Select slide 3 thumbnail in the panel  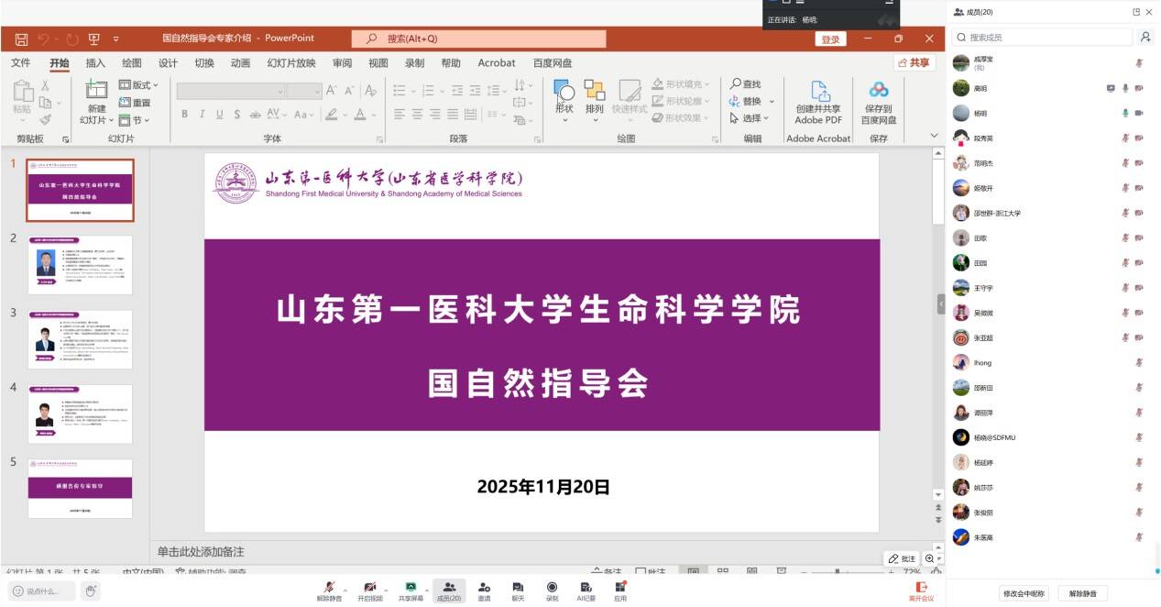tap(80, 339)
